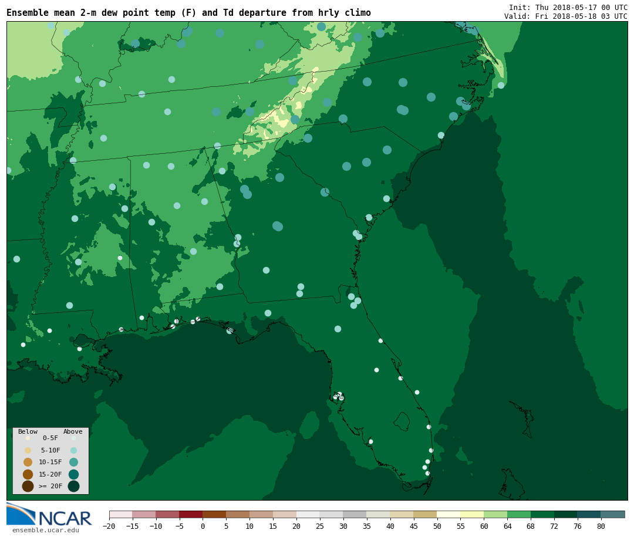Pick the colorbar swatch between 20 and 25
The image size is (634, 537).
point(309,514)
